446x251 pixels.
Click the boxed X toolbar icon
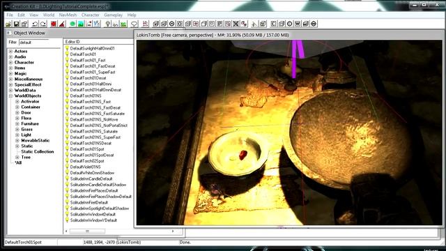click(x=236, y=24)
